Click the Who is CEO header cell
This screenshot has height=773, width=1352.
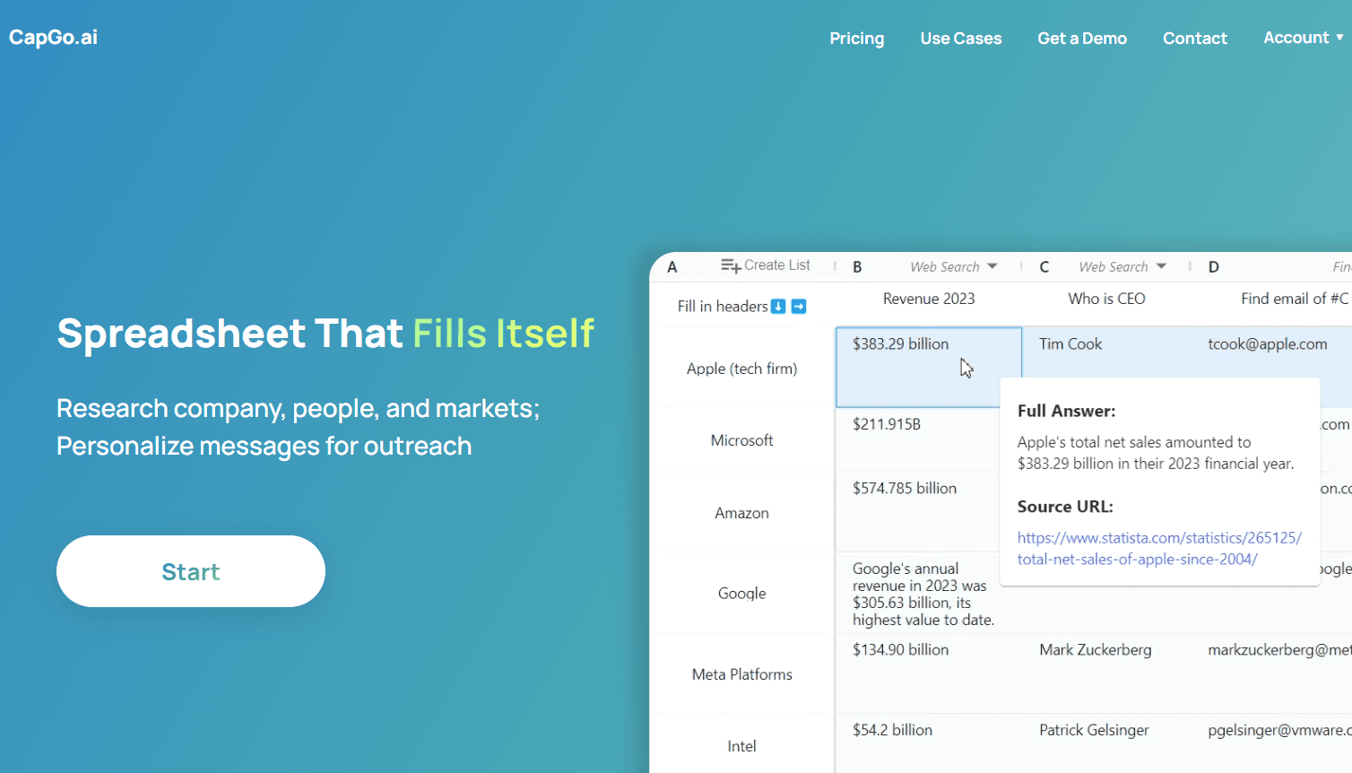point(1105,300)
